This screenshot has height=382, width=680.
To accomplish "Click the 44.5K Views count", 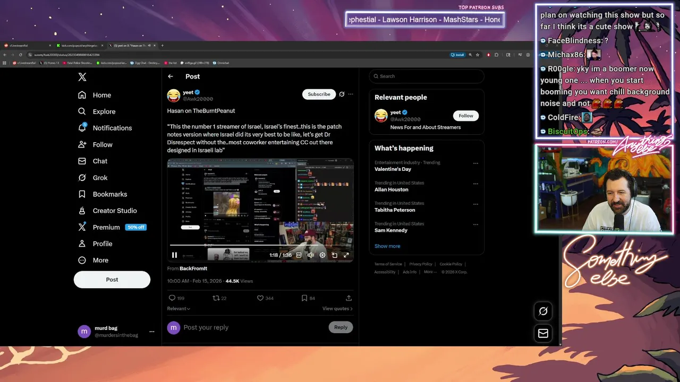I will 240,281.
